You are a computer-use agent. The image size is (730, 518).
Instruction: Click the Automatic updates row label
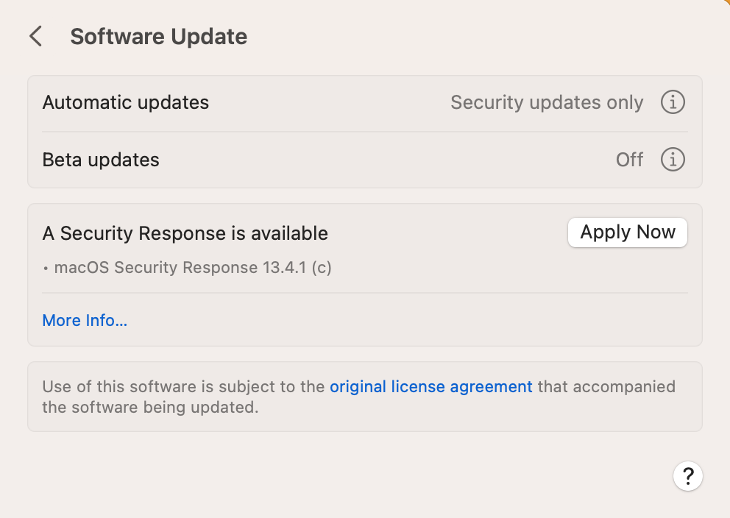tap(125, 102)
